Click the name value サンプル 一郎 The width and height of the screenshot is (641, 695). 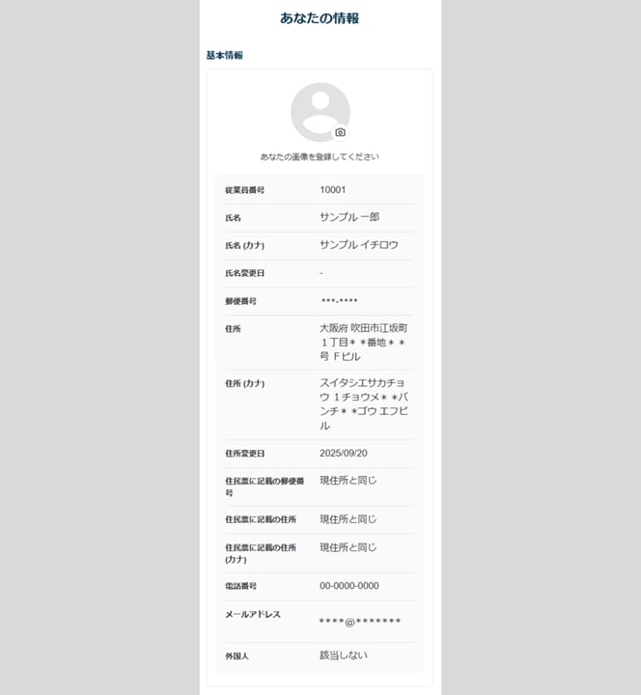coord(349,217)
